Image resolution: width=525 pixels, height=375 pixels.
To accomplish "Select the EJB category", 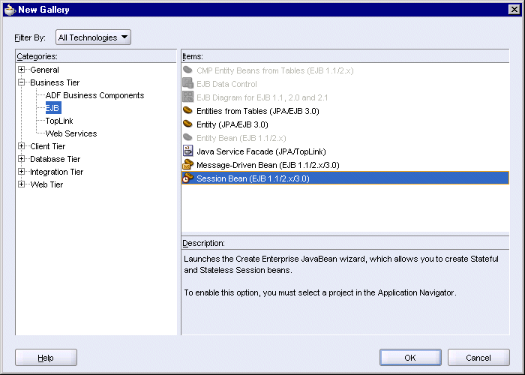I will click(x=53, y=108).
